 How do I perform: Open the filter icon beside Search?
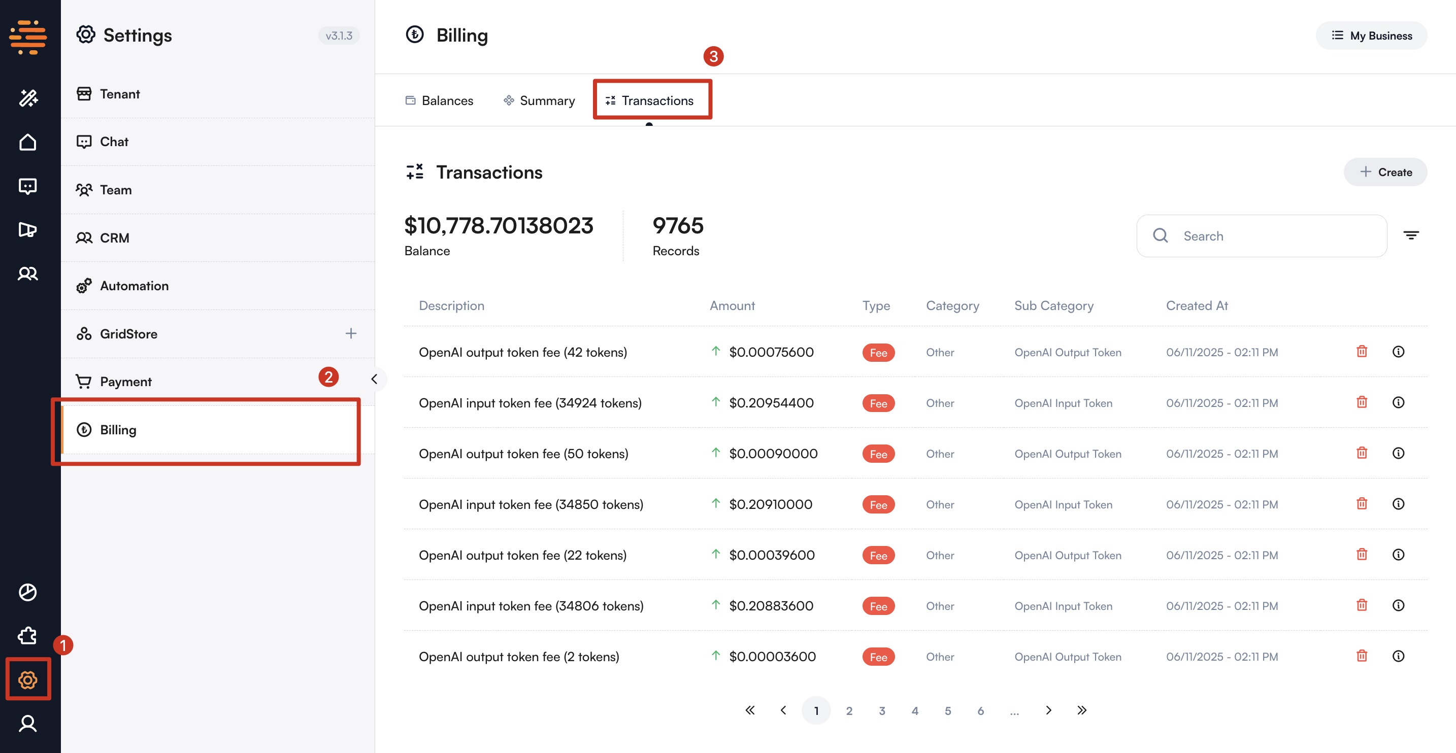pyautogui.click(x=1411, y=235)
